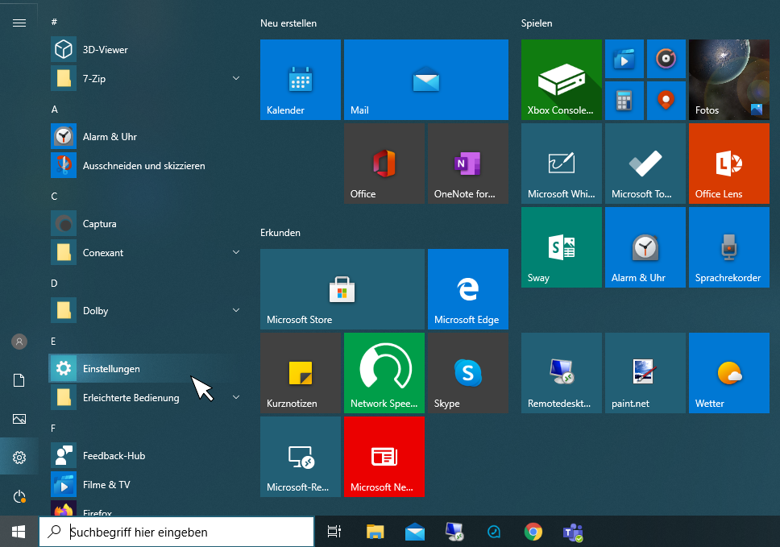The image size is (780, 547).
Task: Open the small Calculator tile
Action: (624, 101)
